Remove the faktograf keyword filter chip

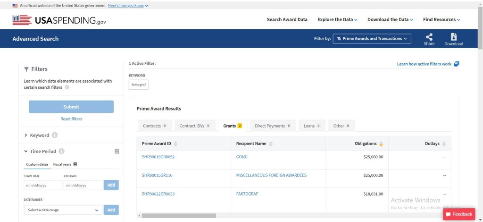(x=139, y=85)
